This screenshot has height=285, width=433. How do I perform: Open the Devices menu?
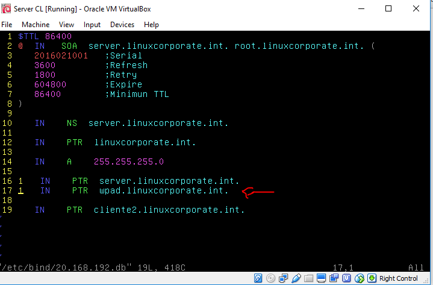click(122, 25)
